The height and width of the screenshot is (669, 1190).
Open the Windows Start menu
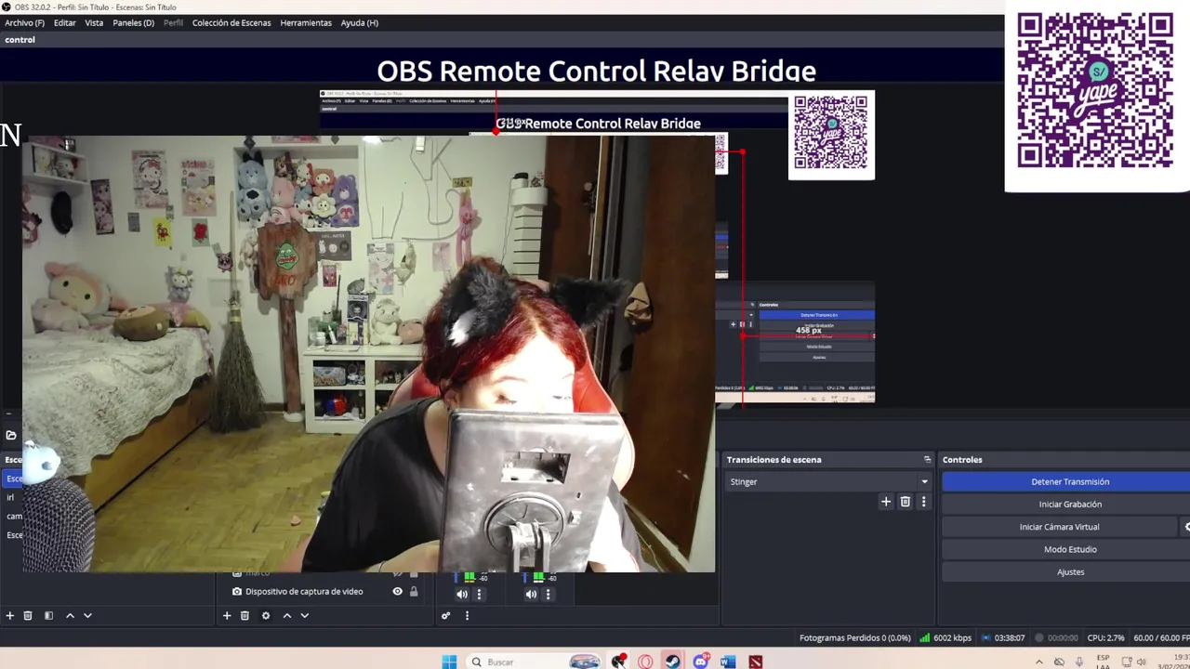(449, 662)
